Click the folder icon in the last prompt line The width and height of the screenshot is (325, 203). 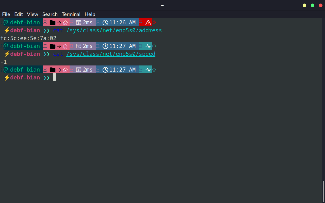(53, 70)
